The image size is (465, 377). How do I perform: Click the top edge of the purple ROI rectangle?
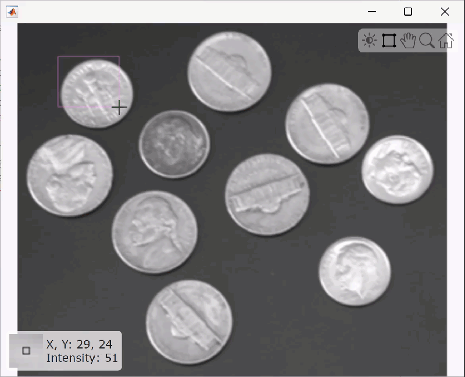88,56
